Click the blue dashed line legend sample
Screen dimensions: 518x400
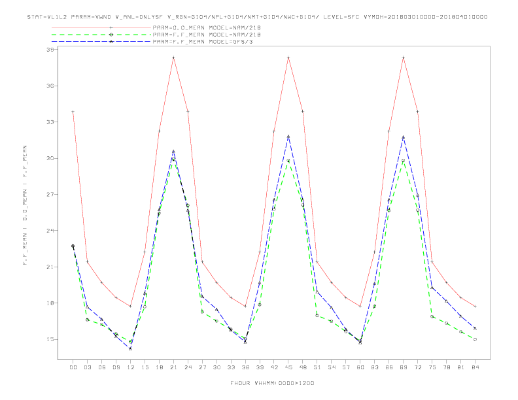coord(101,42)
